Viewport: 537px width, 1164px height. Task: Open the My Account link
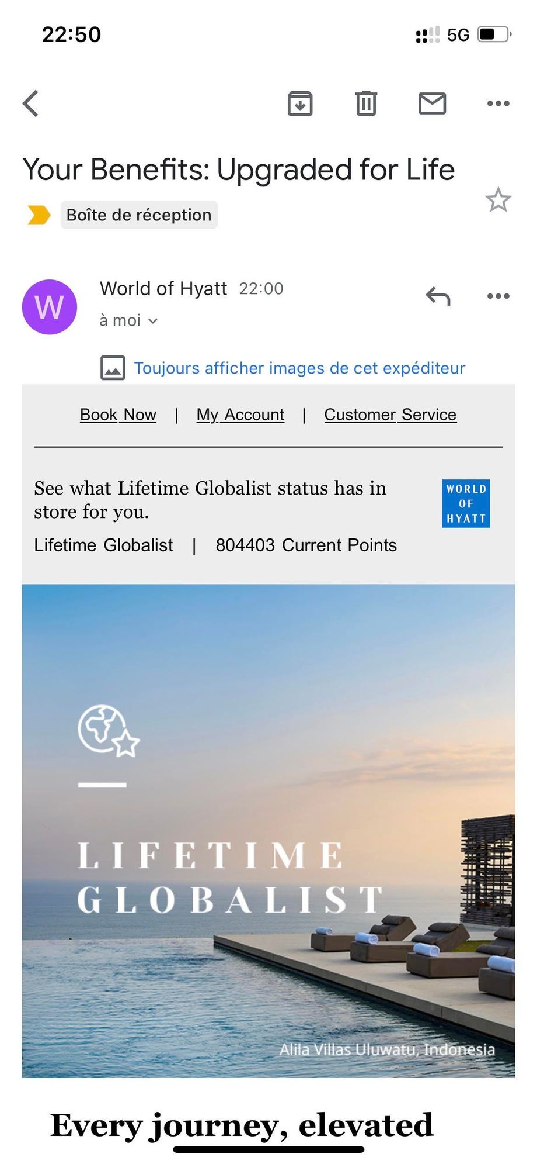[x=240, y=415]
